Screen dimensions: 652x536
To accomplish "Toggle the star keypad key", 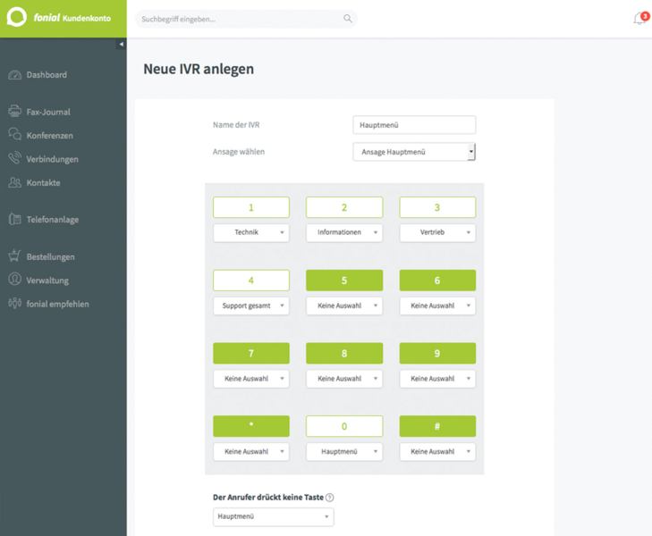I will click(x=251, y=426).
